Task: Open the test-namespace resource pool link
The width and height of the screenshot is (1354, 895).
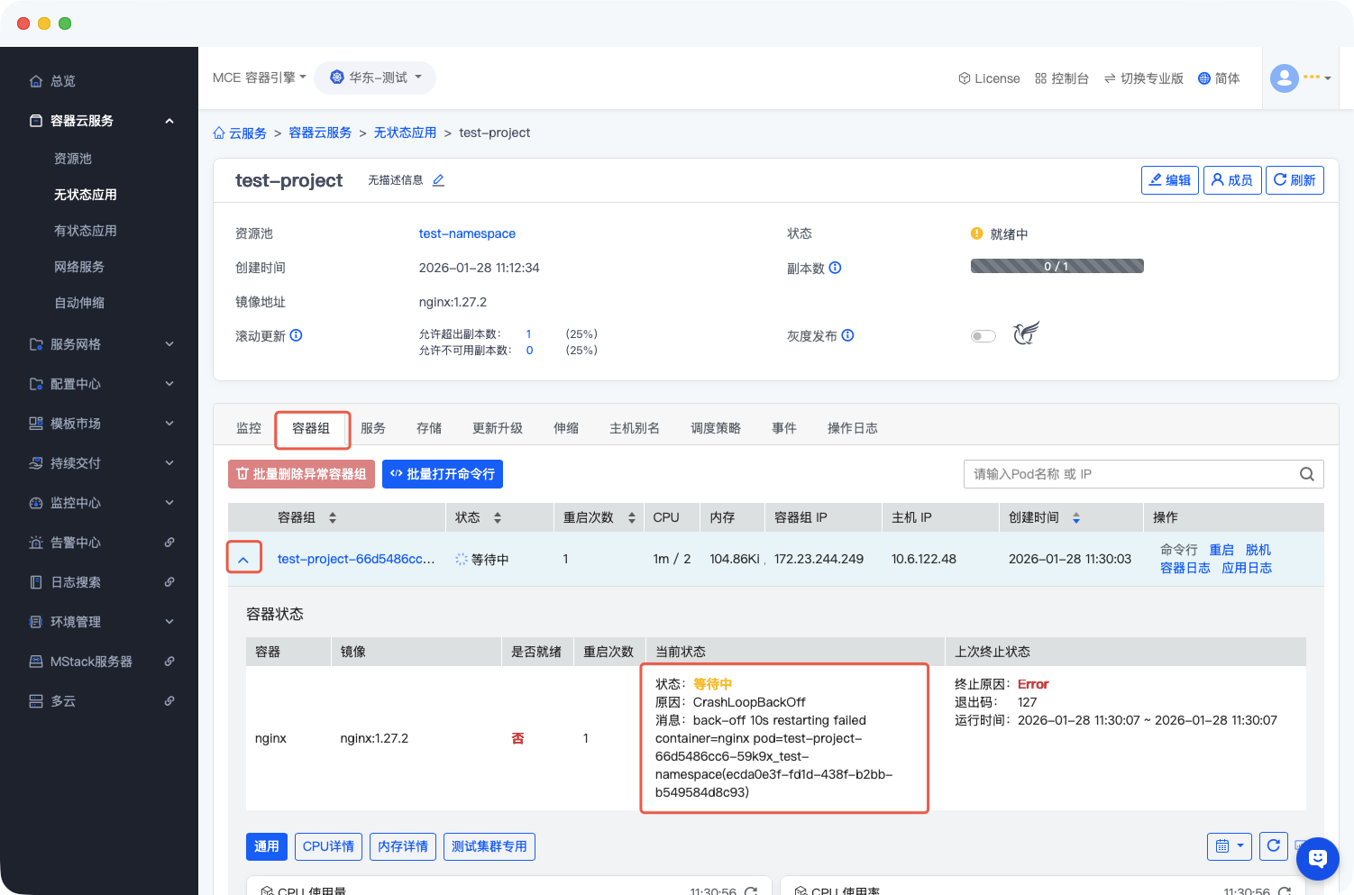Action: (x=467, y=233)
